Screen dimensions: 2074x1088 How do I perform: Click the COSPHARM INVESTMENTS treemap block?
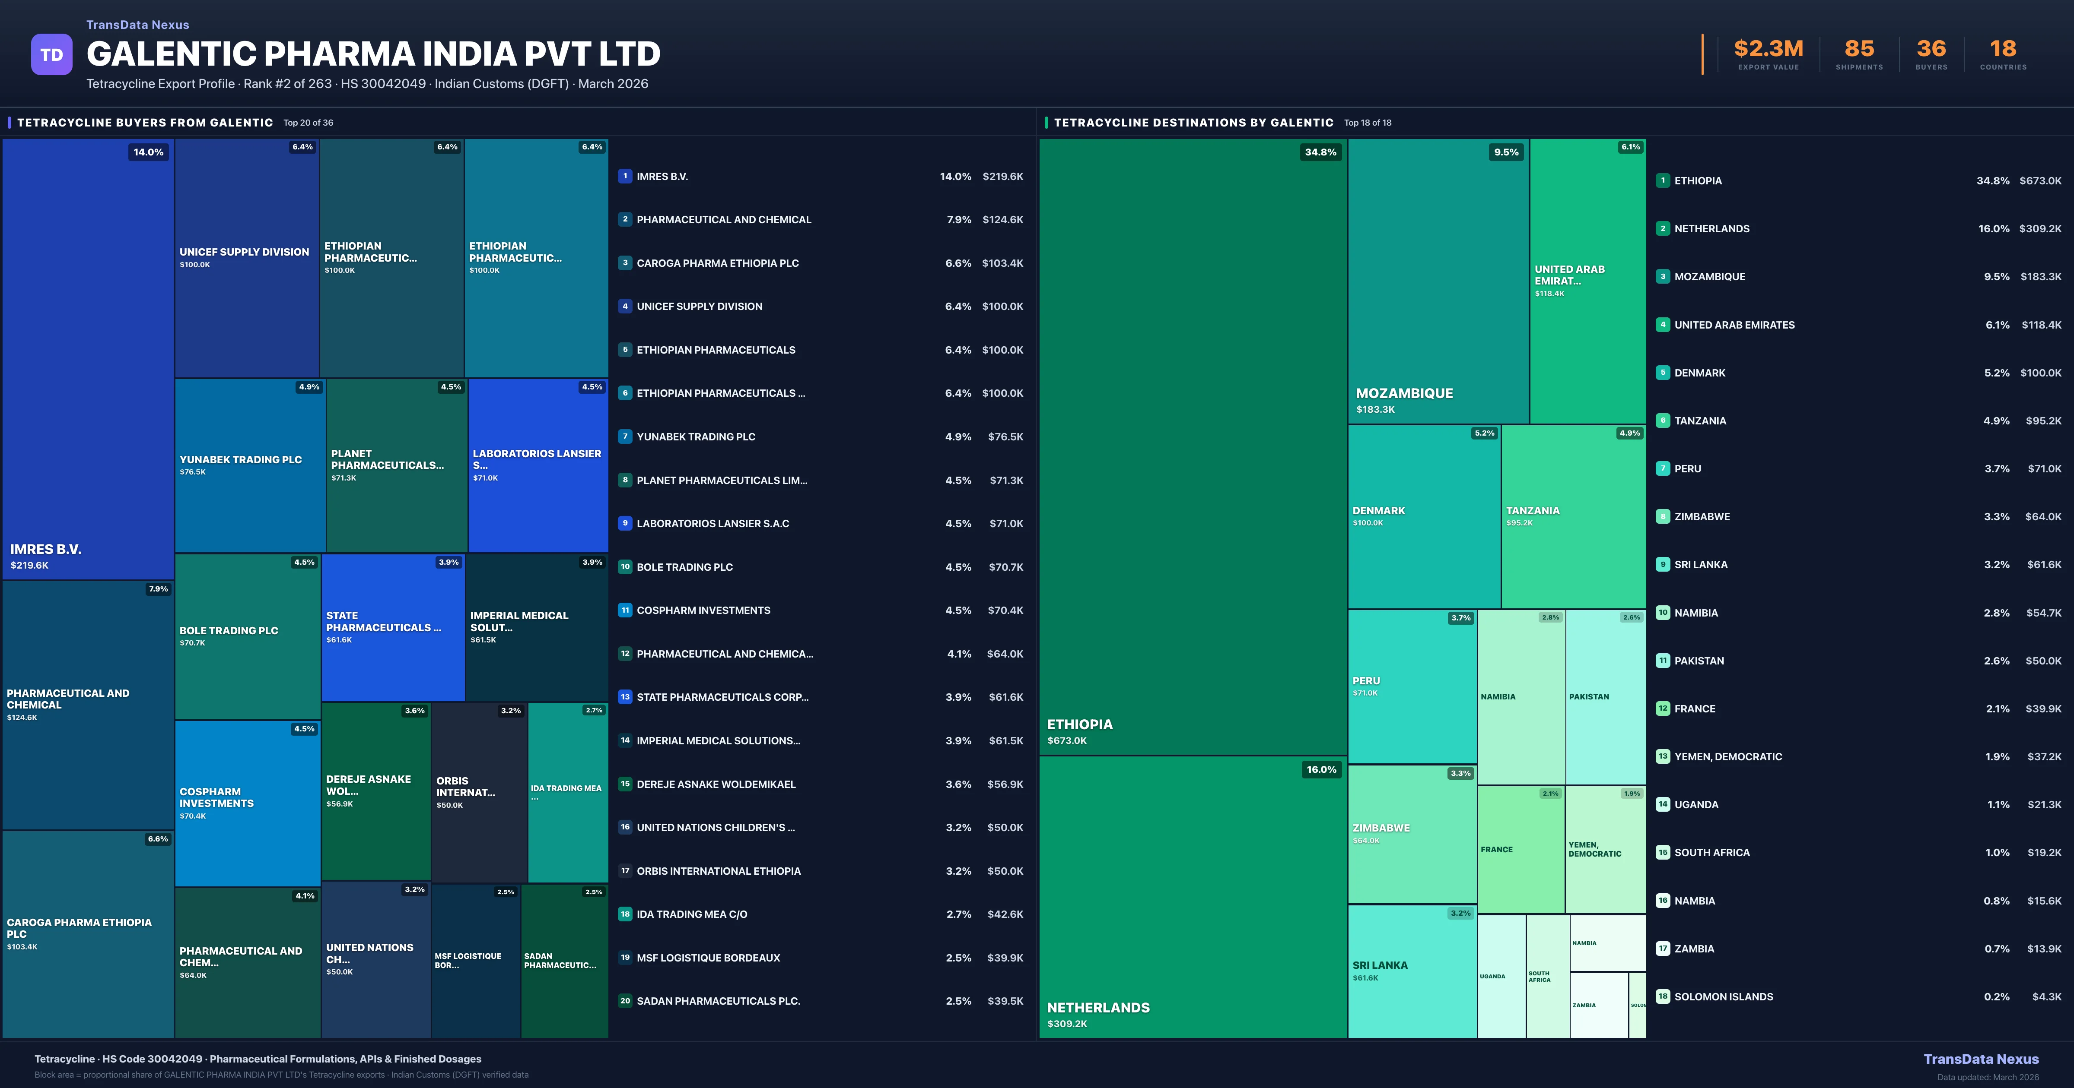coord(247,803)
